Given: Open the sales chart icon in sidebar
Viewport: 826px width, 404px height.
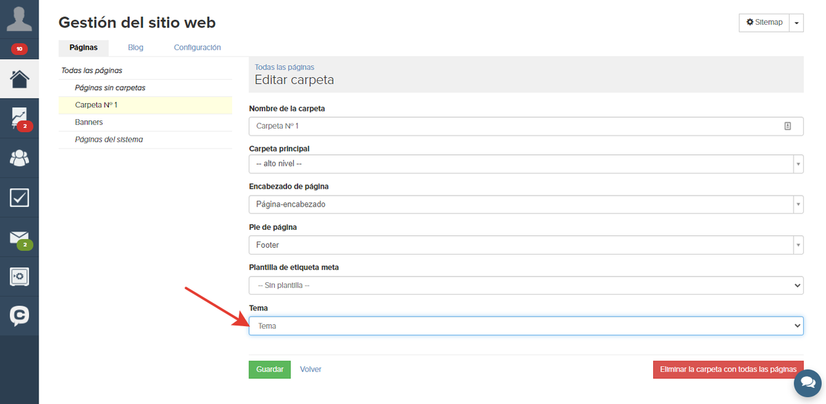Looking at the screenshot, I should pyautogui.click(x=19, y=118).
